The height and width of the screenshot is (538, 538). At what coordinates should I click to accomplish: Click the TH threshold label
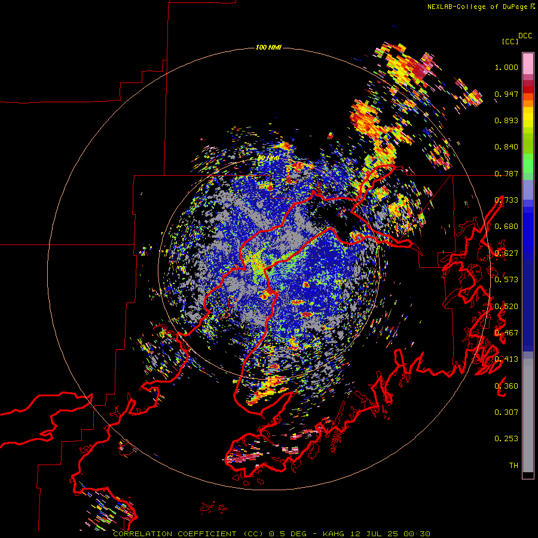click(x=513, y=466)
